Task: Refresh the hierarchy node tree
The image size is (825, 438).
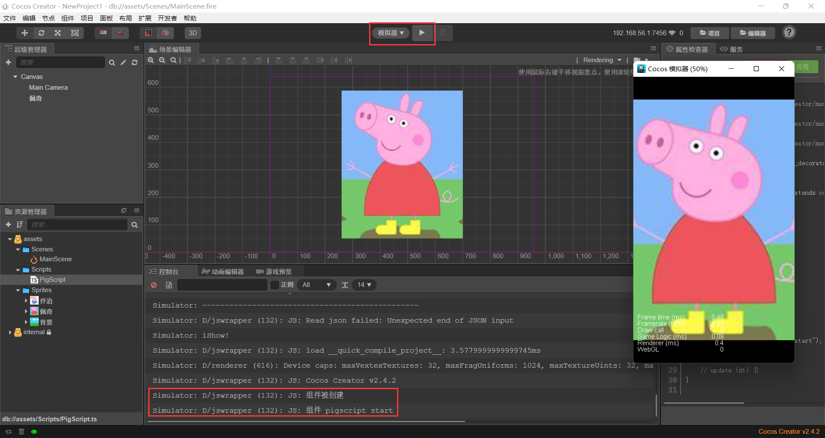Action: (134, 63)
